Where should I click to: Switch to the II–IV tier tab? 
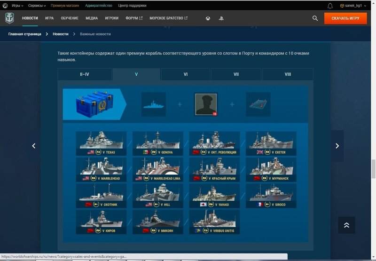85,74
